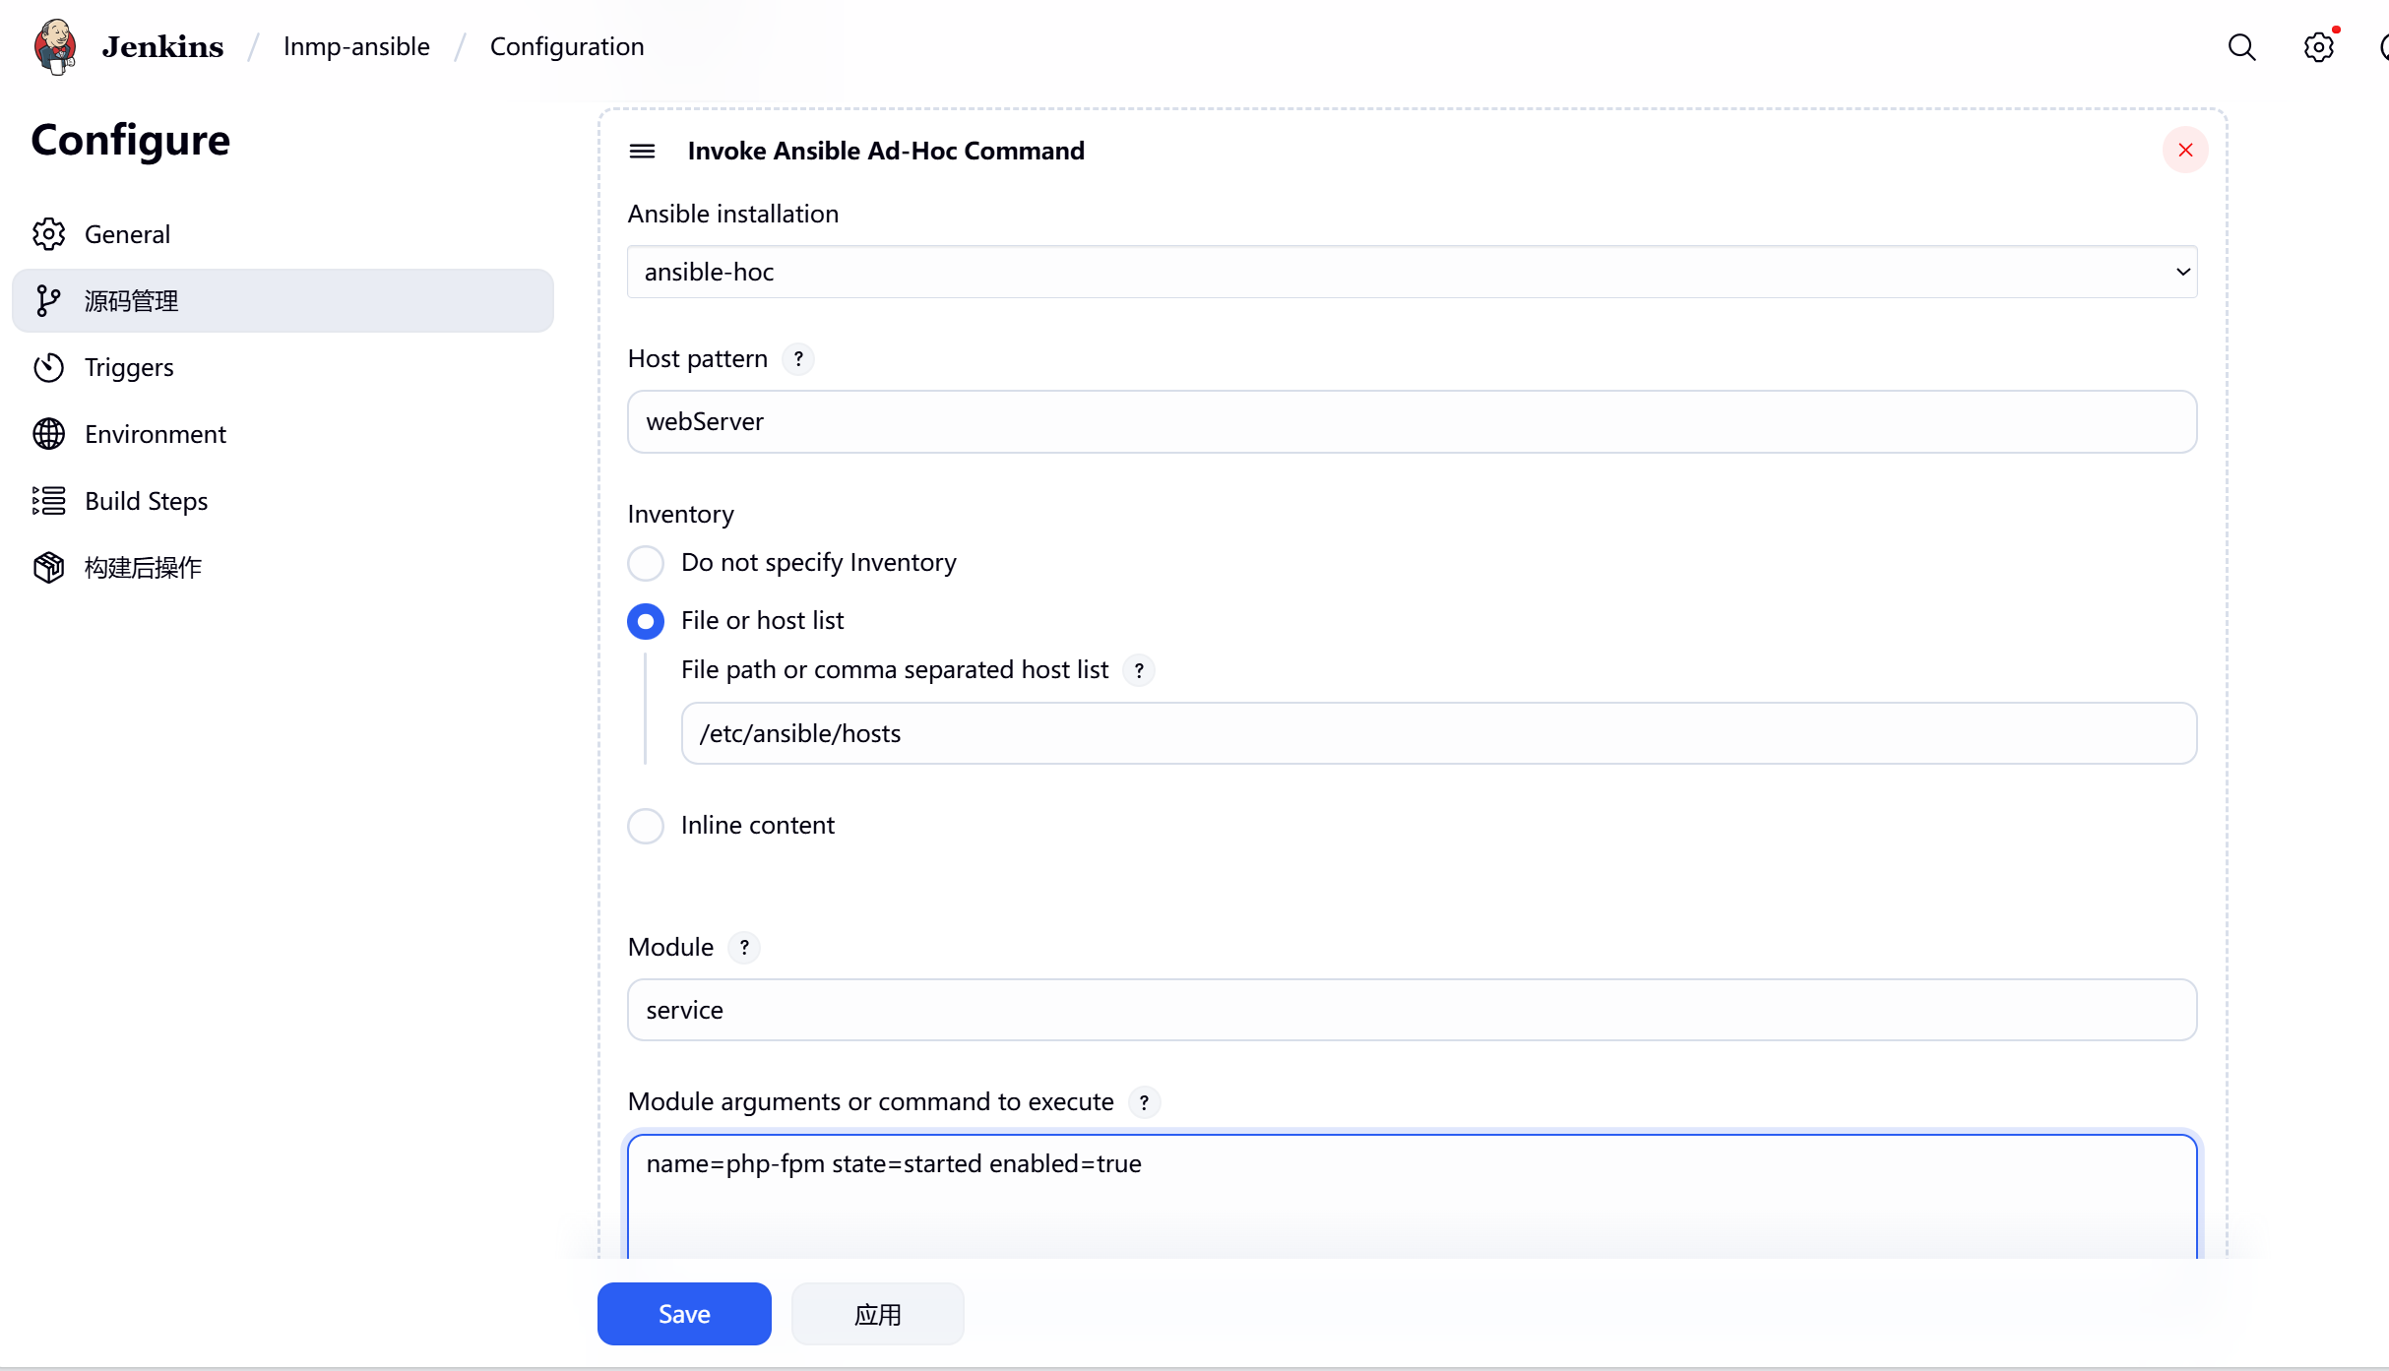Viewport: 2389px width, 1371px height.
Task: Click the Jenkins butler logo
Action: (55, 46)
